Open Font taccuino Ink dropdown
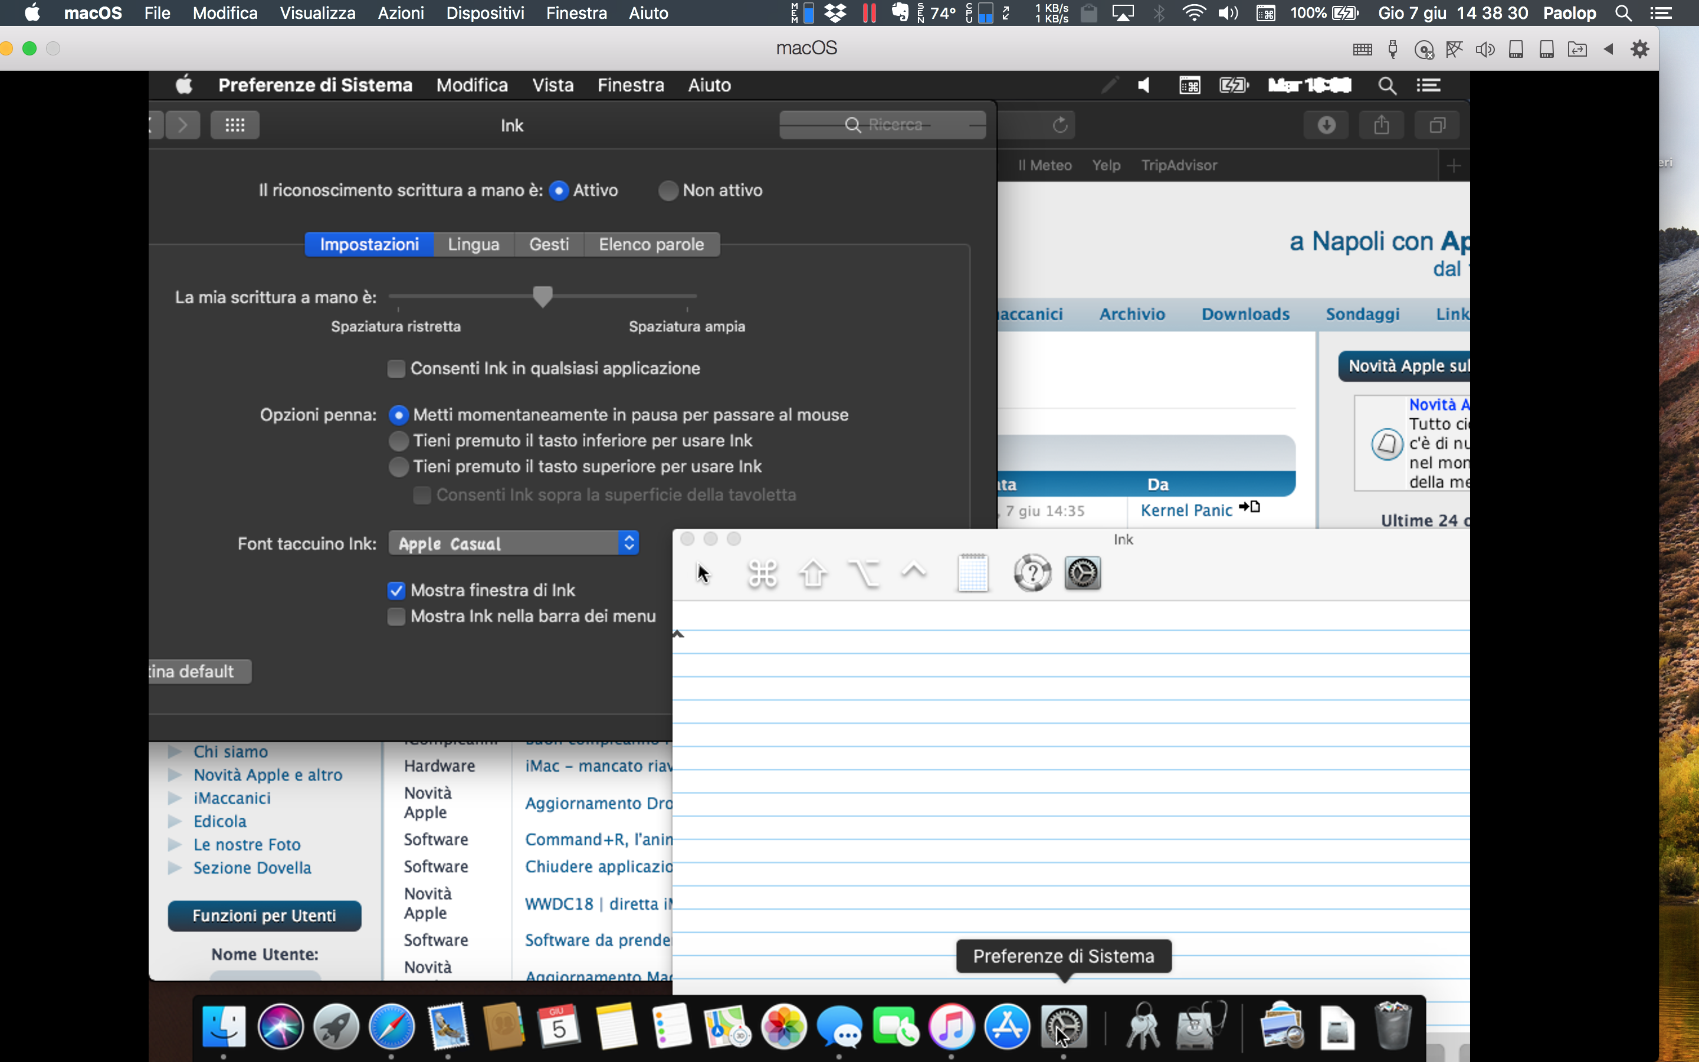This screenshot has height=1062, width=1699. [x=514, y=543]
